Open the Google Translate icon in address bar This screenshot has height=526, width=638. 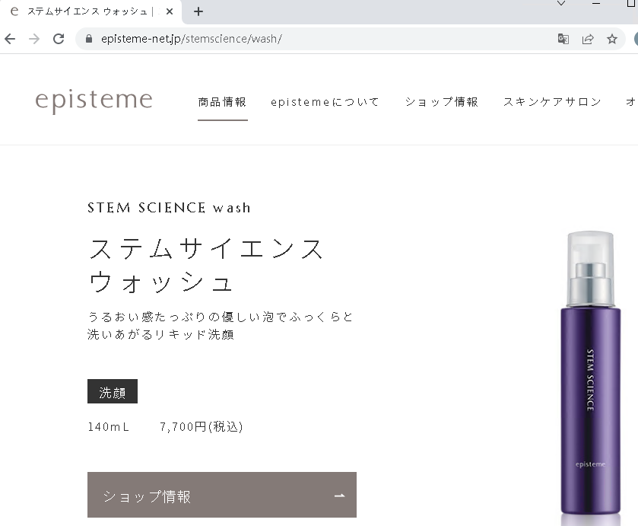click(563, 39)
